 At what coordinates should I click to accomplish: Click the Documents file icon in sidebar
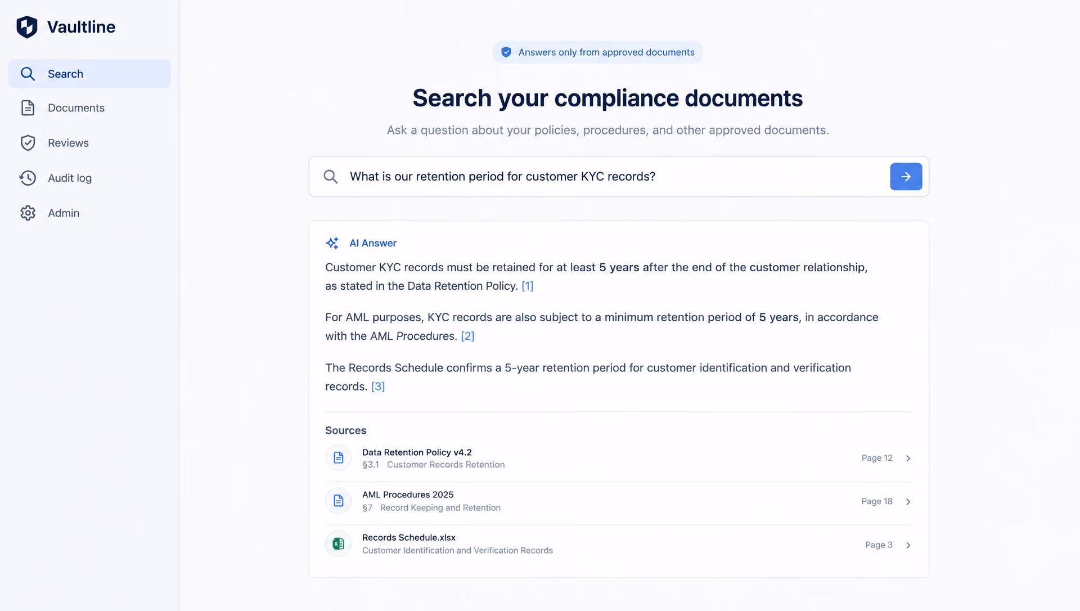(28, 108)
